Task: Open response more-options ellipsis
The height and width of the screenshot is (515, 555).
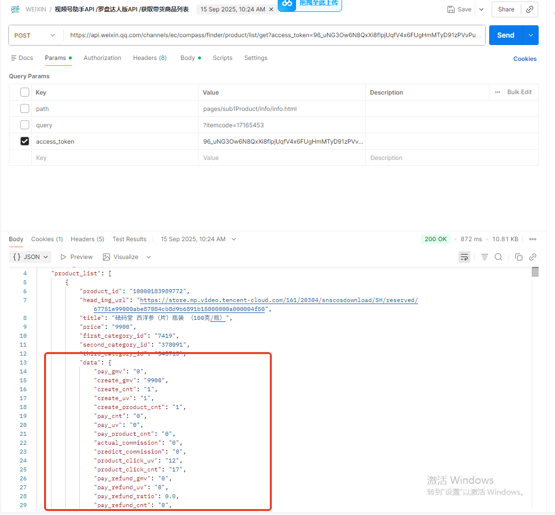Action: point(532,239)
